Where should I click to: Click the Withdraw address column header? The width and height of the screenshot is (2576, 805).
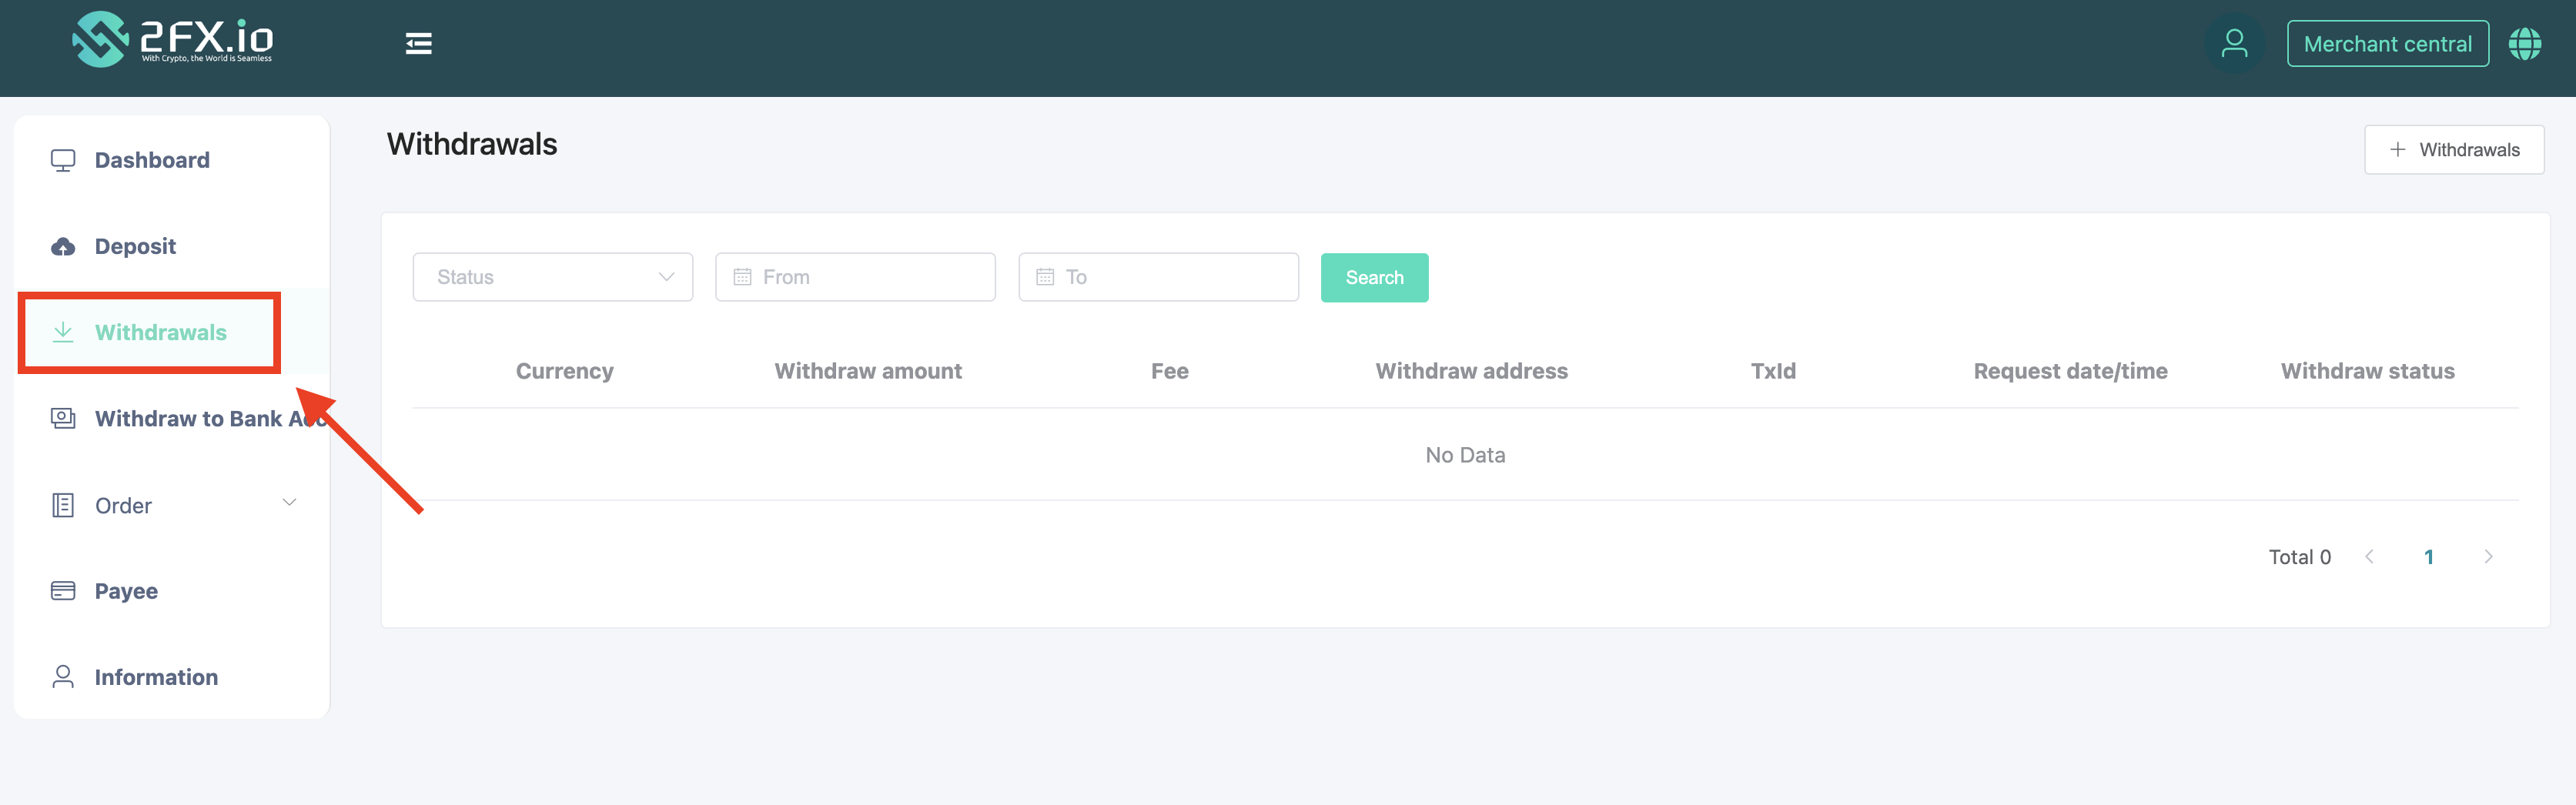pos(1471,371)
